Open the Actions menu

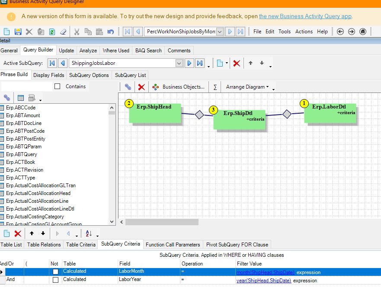point(304,32)
